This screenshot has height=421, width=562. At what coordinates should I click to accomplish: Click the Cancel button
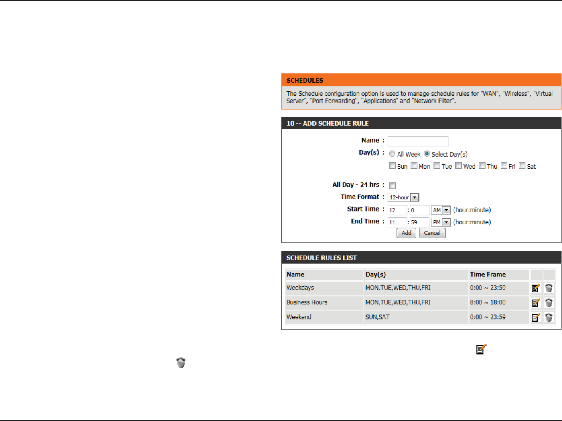(x=432, y=233)
